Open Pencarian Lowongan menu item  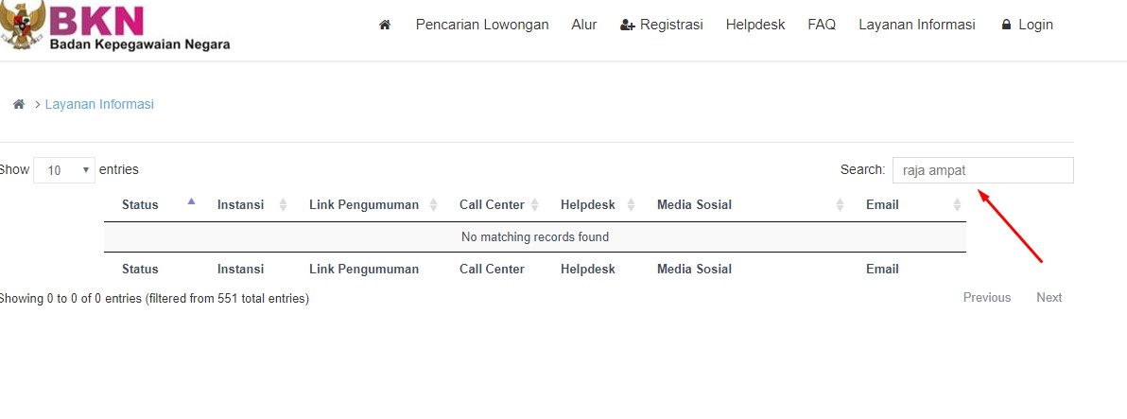tap(482, 25)
